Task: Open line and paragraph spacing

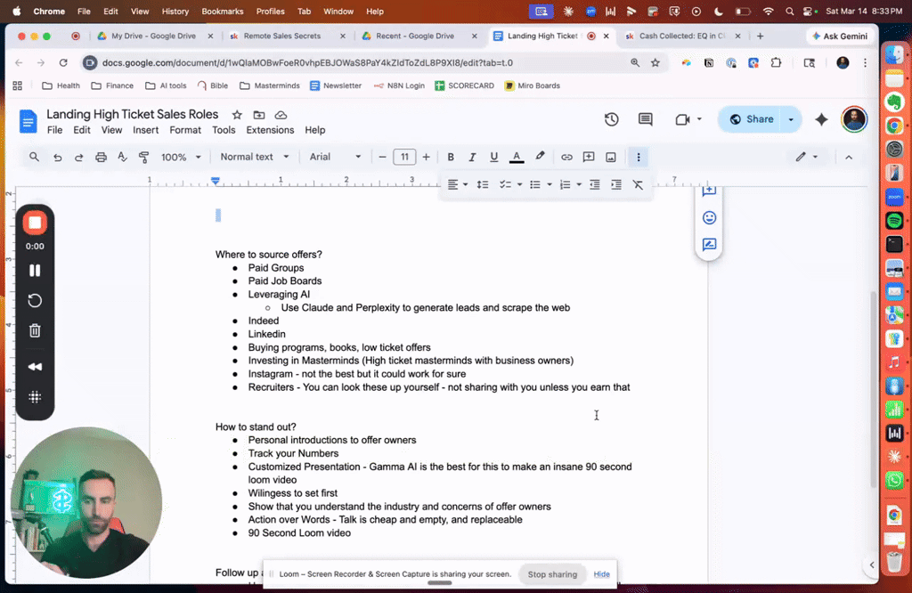Action: coord(482,185)
